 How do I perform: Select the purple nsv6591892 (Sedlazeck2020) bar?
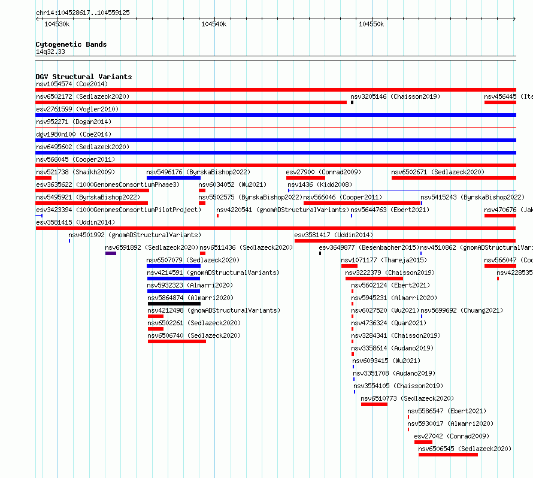(x=111, y=253)
